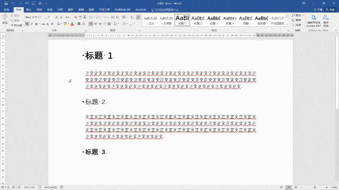Apply the 标题 1 style

coord(182,20)
